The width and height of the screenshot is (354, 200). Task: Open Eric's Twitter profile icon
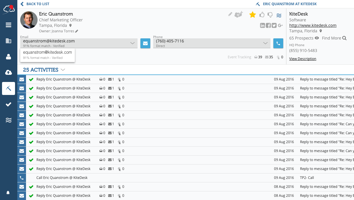[x=274, y=25]
